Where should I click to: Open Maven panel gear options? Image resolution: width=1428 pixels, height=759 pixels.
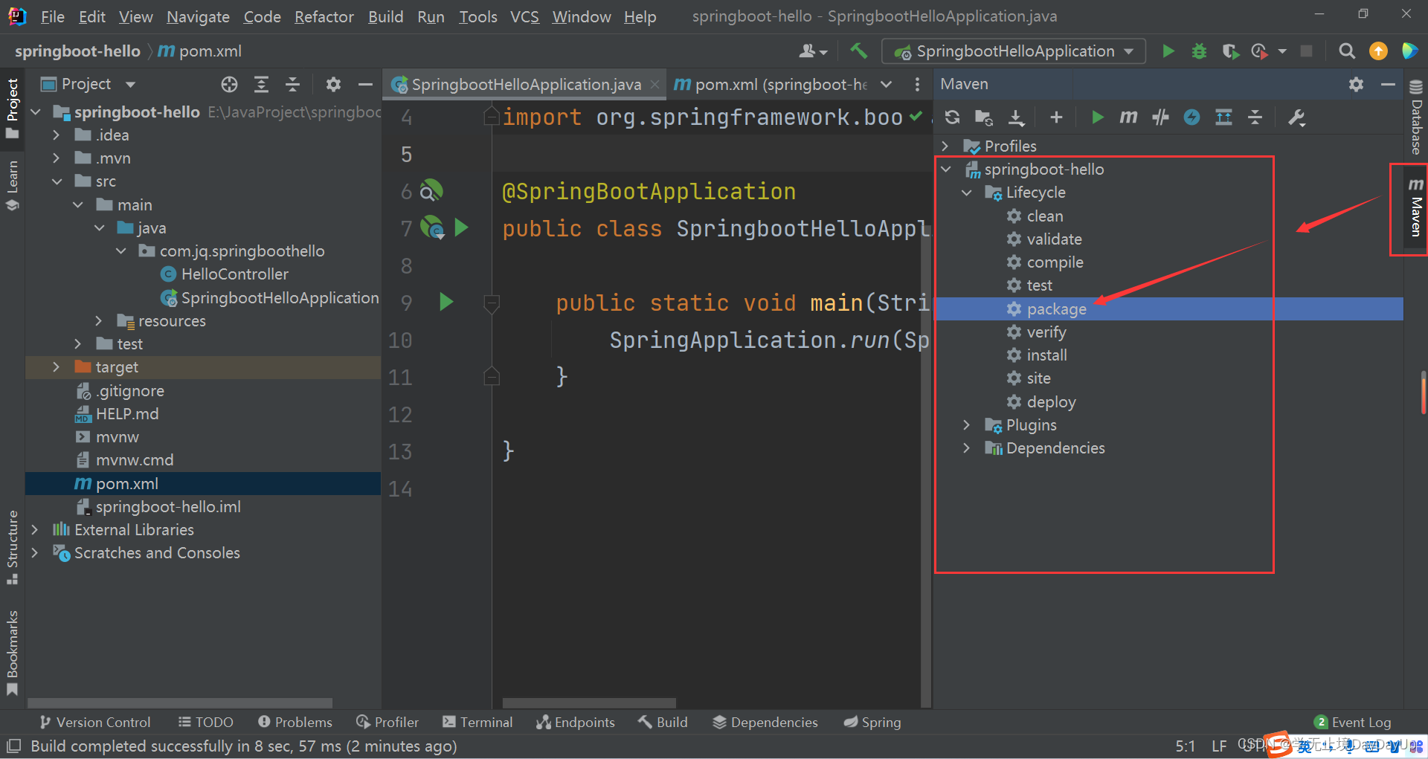pyautogui.click(x=1356, y=84)
